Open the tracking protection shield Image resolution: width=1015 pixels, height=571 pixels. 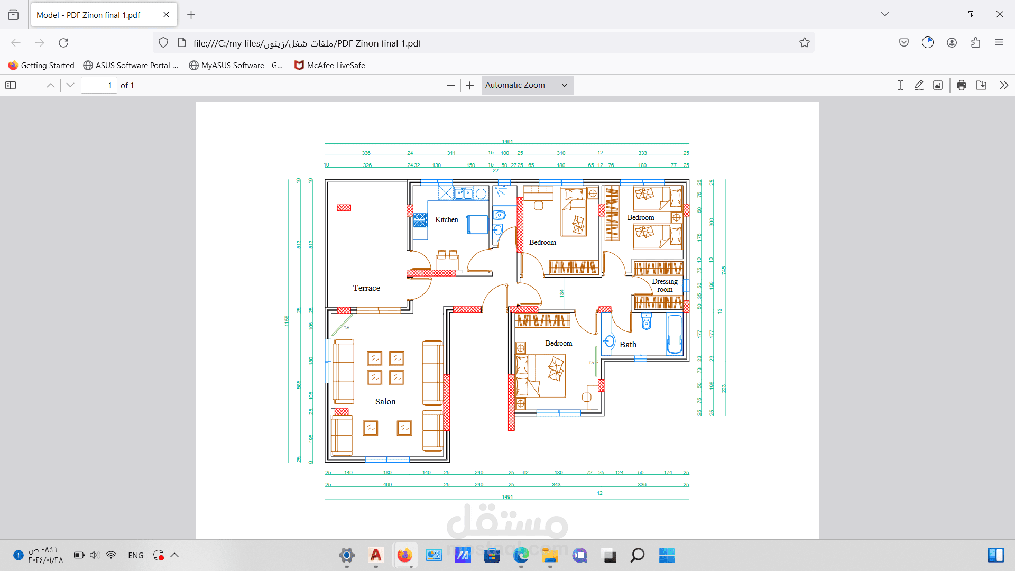(163, 43)
